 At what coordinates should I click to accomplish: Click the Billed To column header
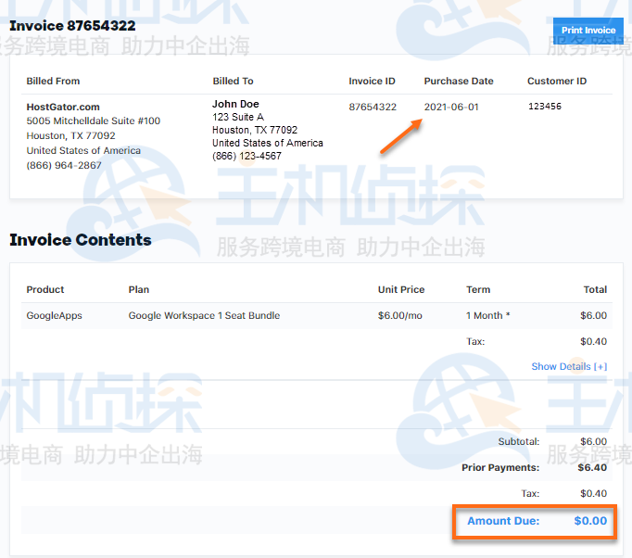(x=233, y=81)
